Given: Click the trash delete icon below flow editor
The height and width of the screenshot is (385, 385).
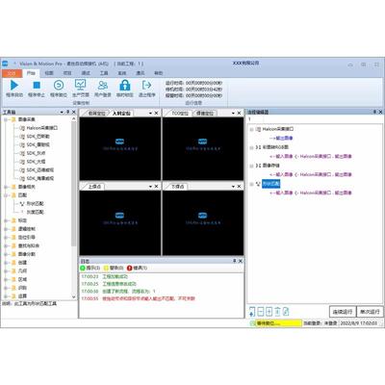Looking at the screenshot, I should click(277, 311).
